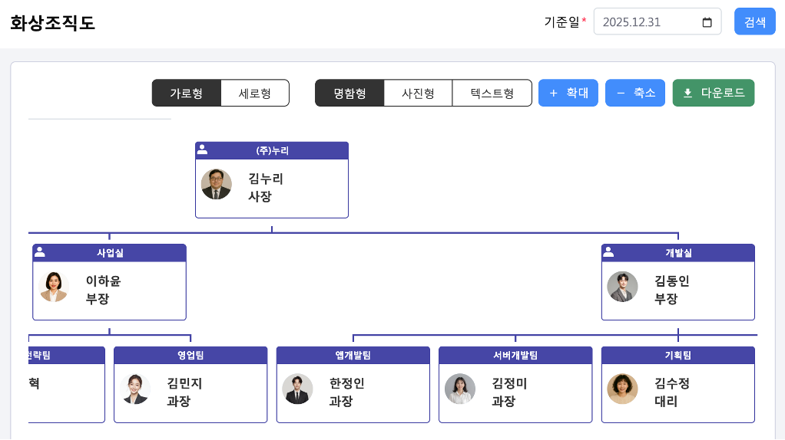The image size is (785, 440).
Task: Click the calendar icon in date field
Action: pos(707,22)
